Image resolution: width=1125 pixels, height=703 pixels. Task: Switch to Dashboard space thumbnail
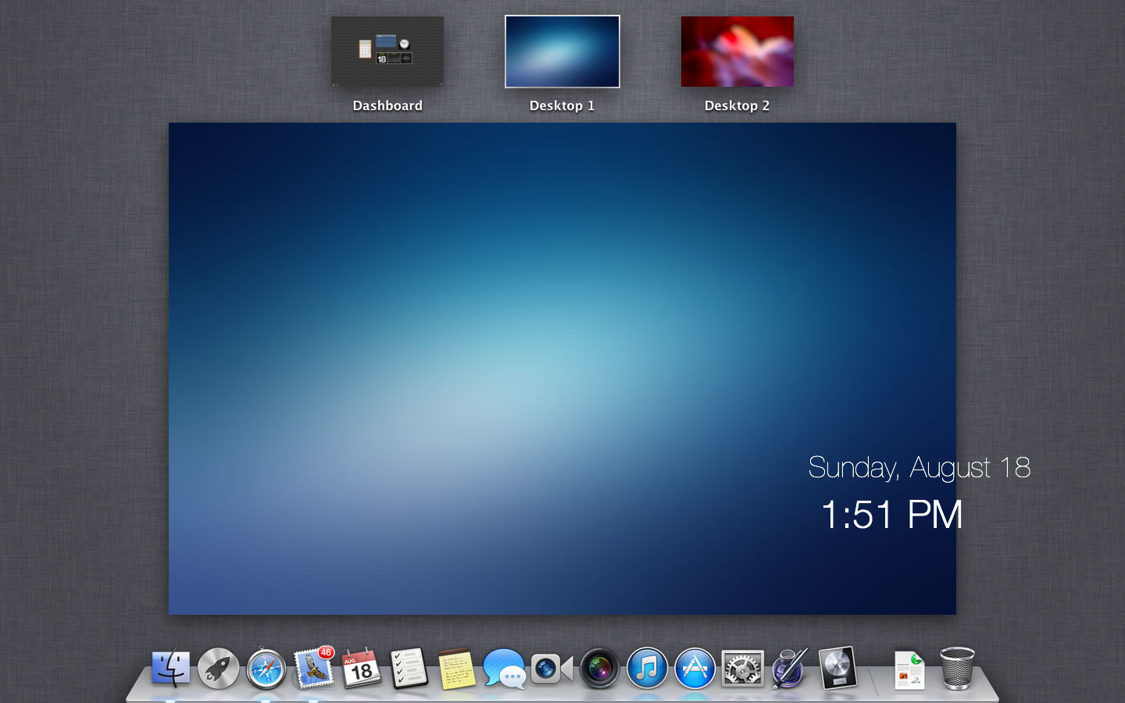387,52
